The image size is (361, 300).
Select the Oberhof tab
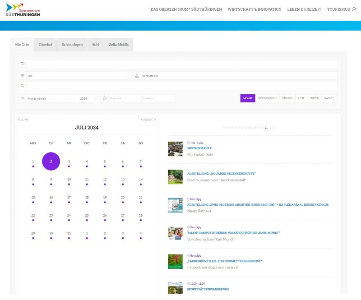[46, 45]
